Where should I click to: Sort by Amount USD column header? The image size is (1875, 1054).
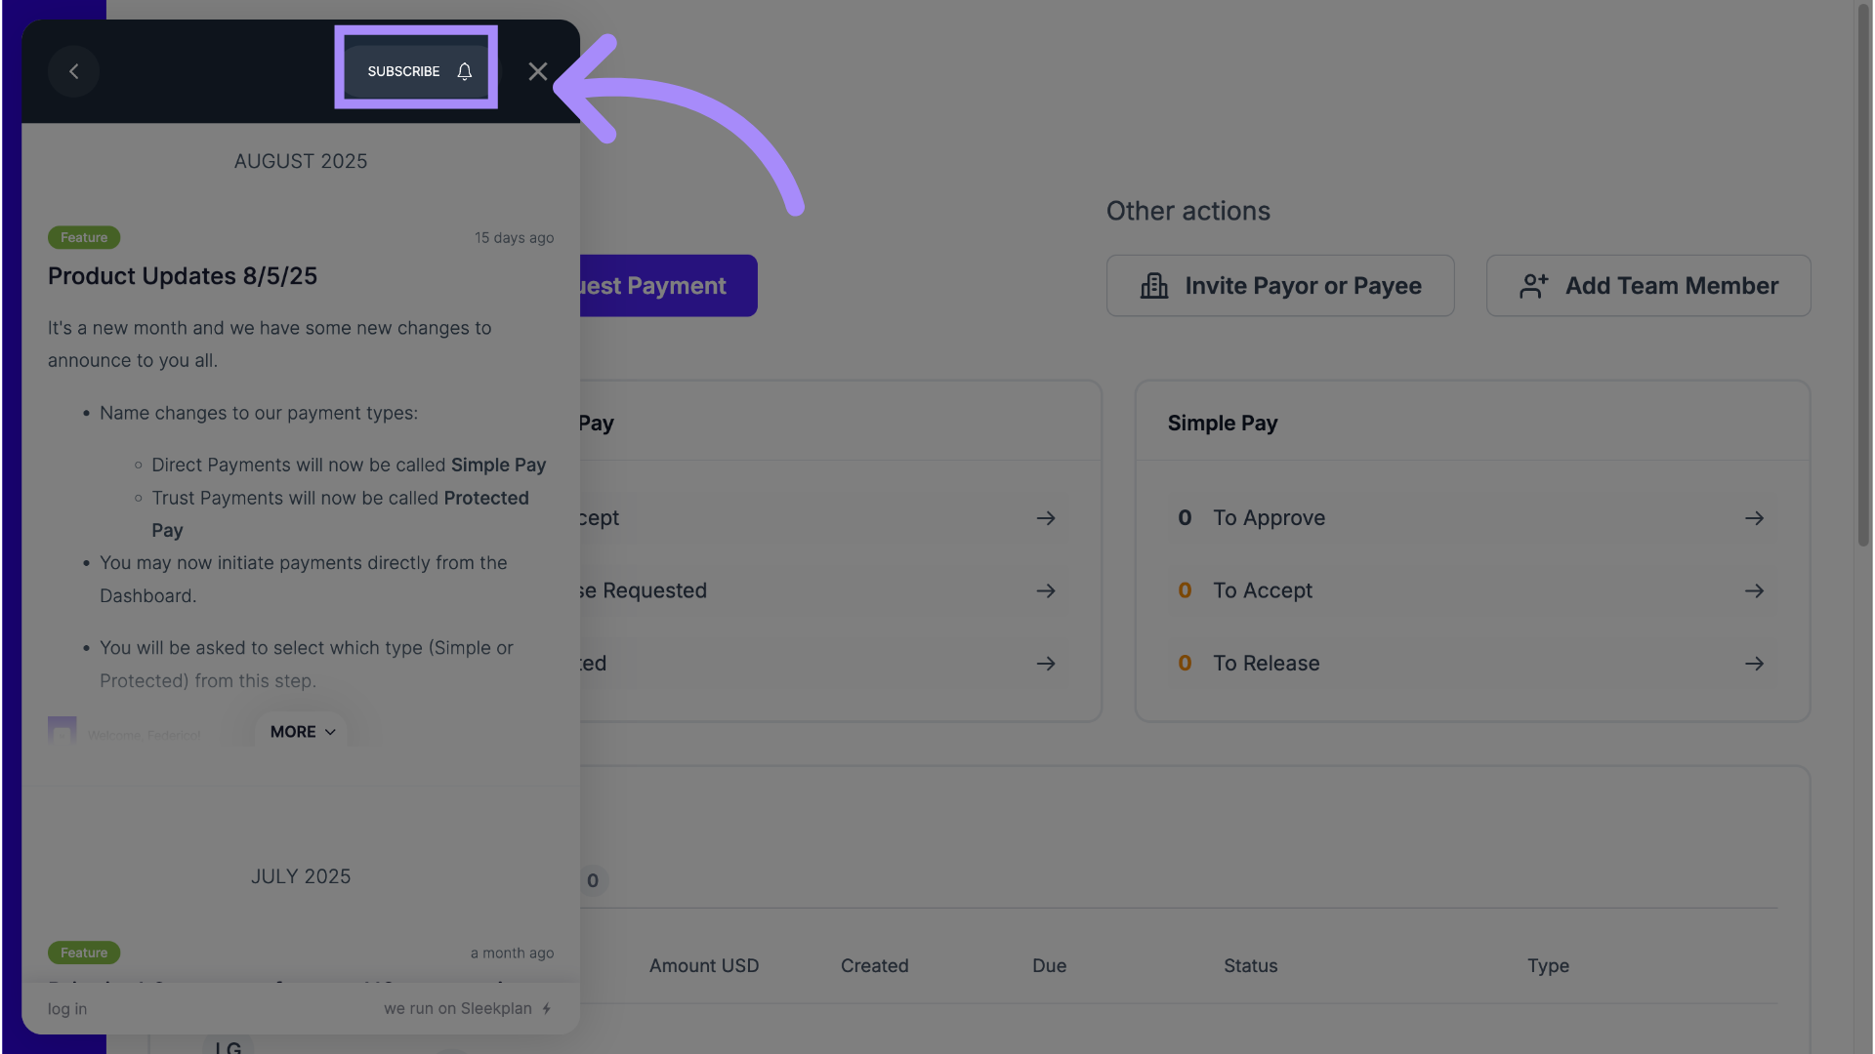pos(703,966)
